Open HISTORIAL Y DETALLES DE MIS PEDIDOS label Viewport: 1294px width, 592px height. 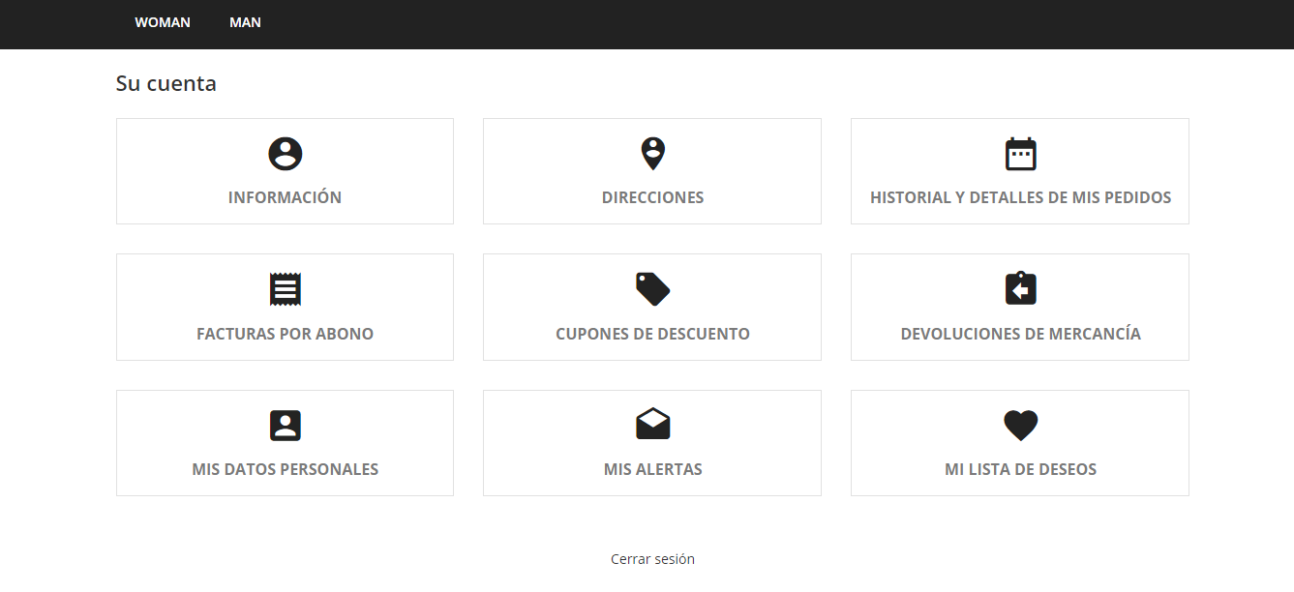[1020, 197]
